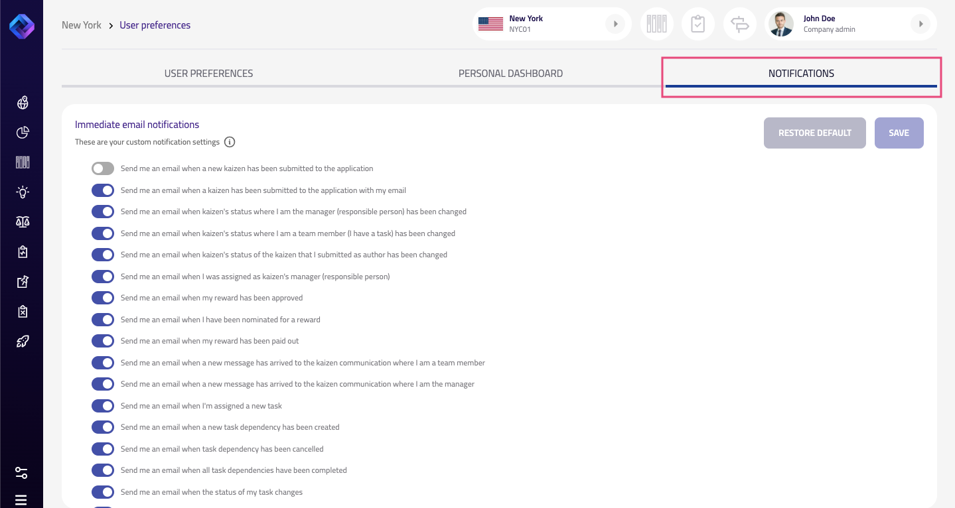Screen dimensions: 955x508
Task: Expand the John Doe user menu arrow
Action: pos(920,25)
